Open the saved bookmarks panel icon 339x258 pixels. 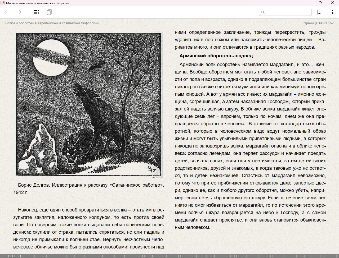(x=49, y=12)
